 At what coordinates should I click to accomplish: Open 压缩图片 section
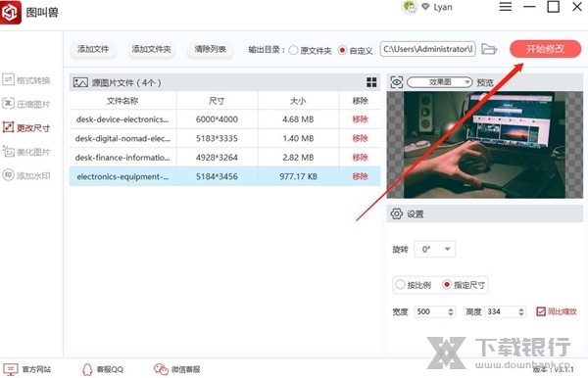tap(25, 104)
